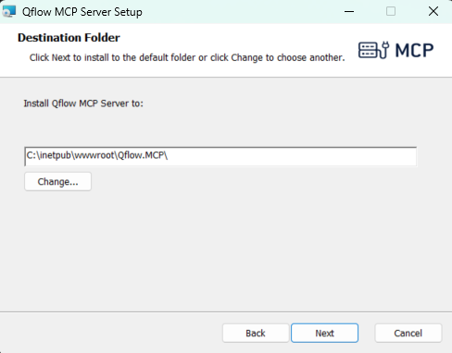The height and width of the screenshot is (353, 452).
Task: Focus the install path input field
Action: click(x=220, y=156)
